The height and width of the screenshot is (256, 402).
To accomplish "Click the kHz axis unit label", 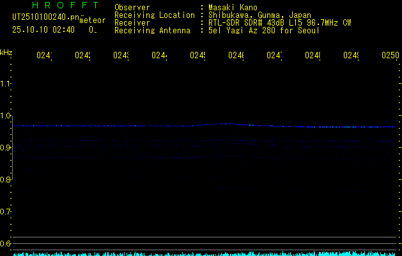I will pyautogui.click(x=6, y=52).
